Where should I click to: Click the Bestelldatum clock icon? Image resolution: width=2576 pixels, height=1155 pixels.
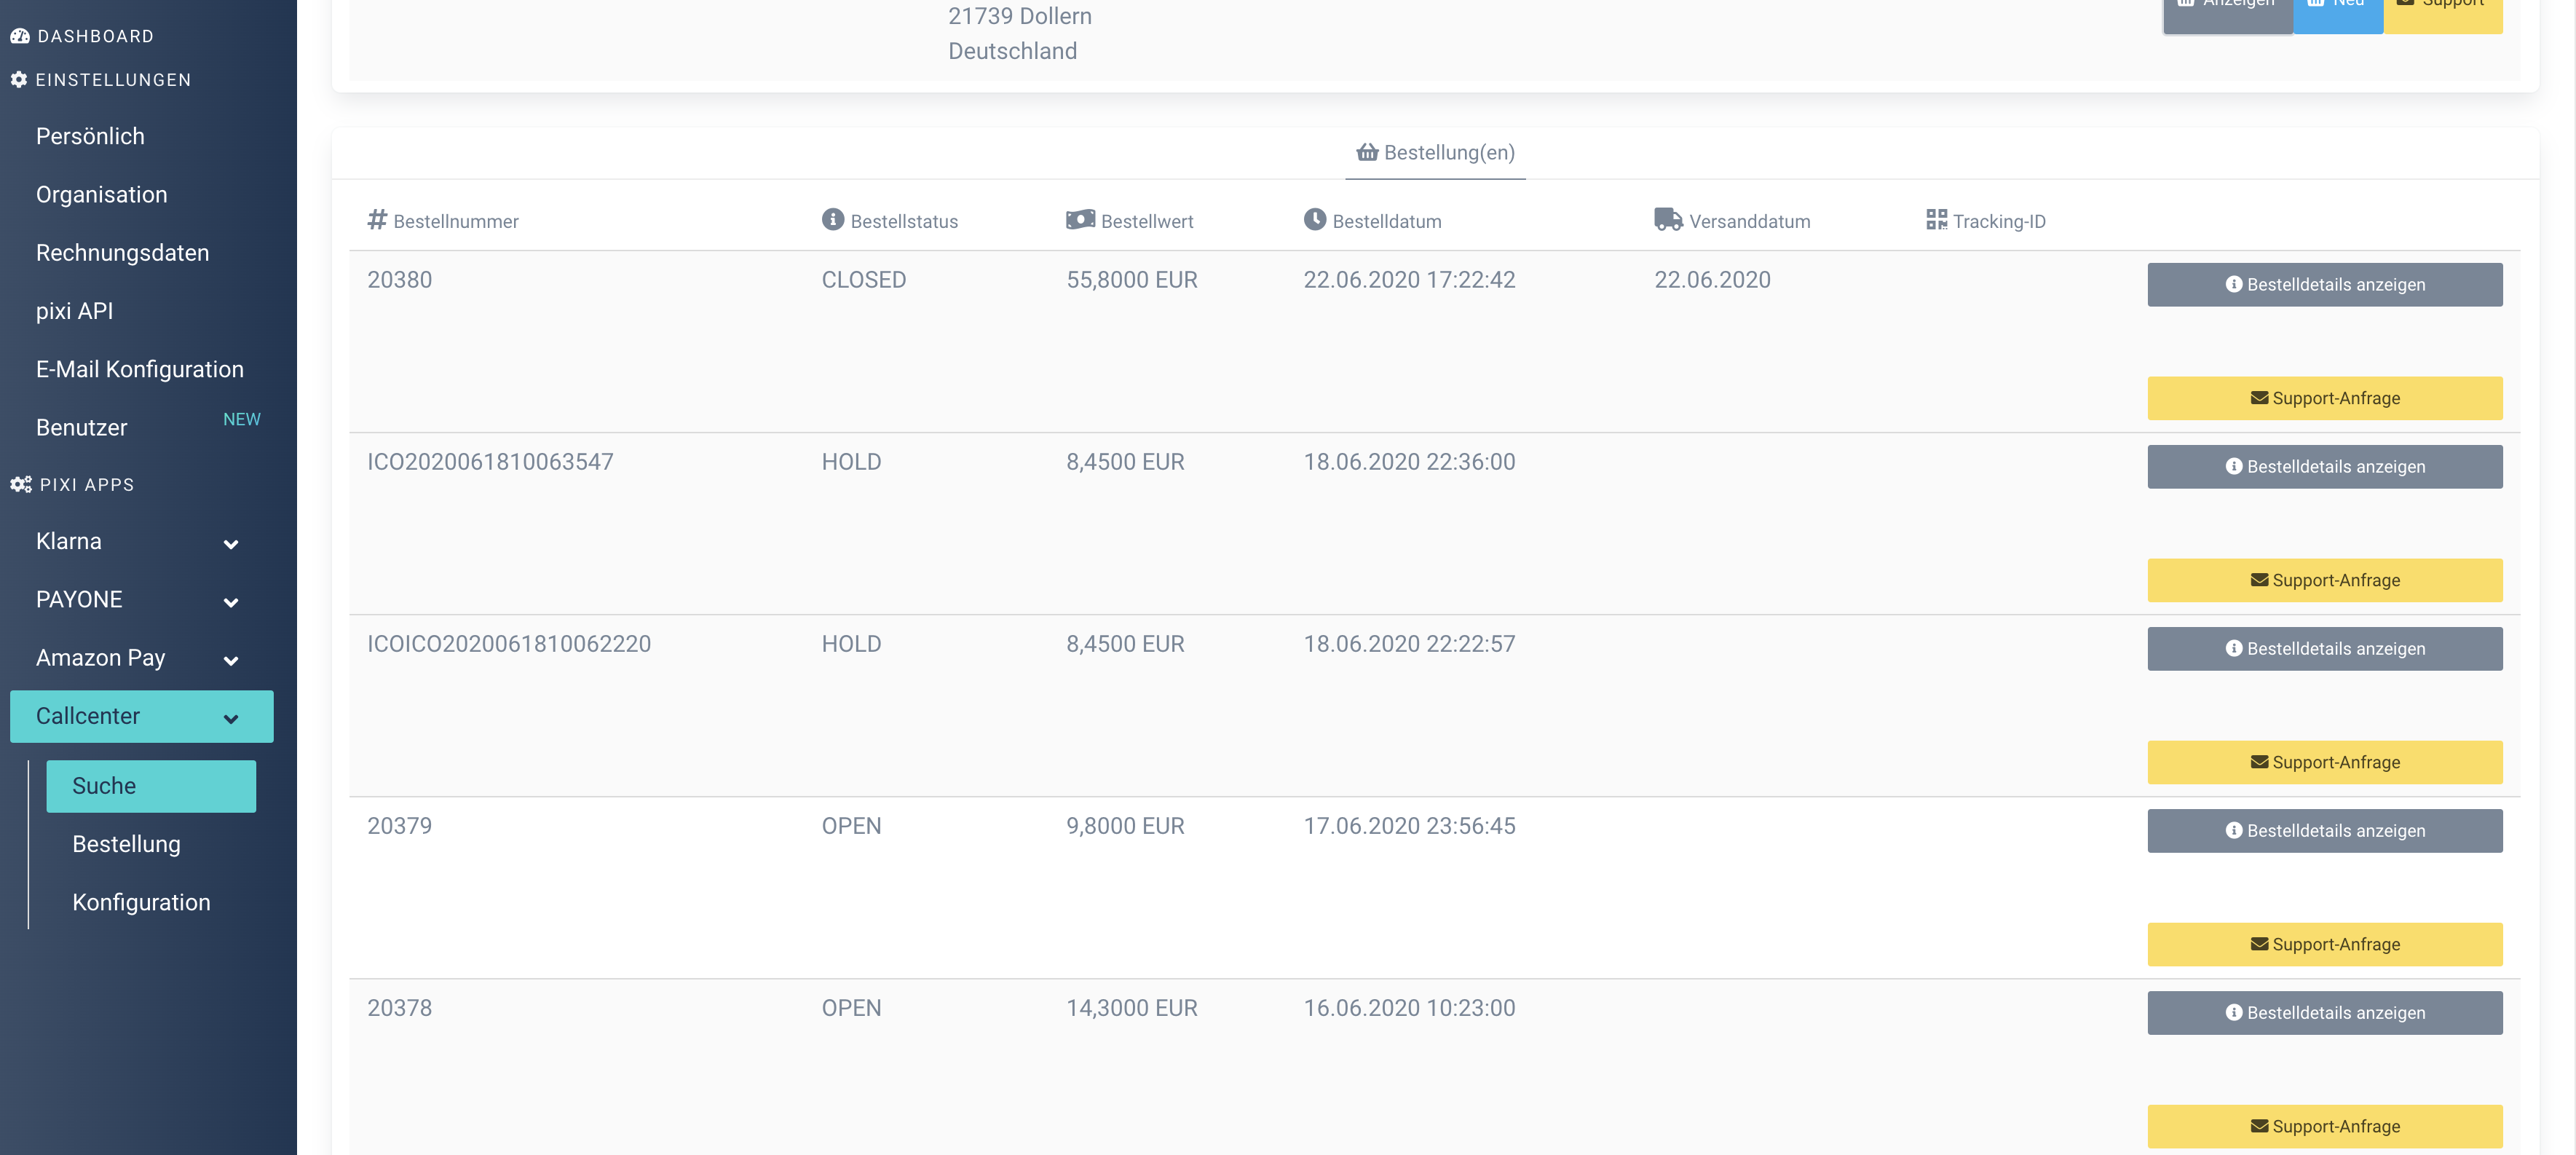(1315, 219)
